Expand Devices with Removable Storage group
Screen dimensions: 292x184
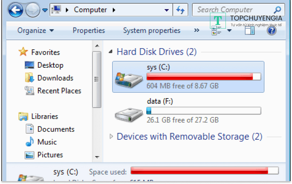tap(111, 137)
